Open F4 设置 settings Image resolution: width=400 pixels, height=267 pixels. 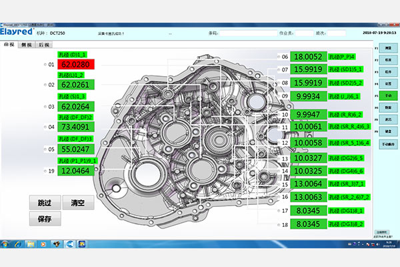tap(388, 83)
